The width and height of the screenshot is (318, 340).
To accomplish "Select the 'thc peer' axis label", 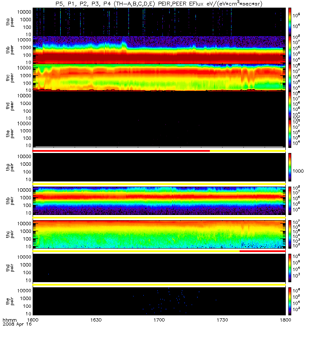I will 10,78.
